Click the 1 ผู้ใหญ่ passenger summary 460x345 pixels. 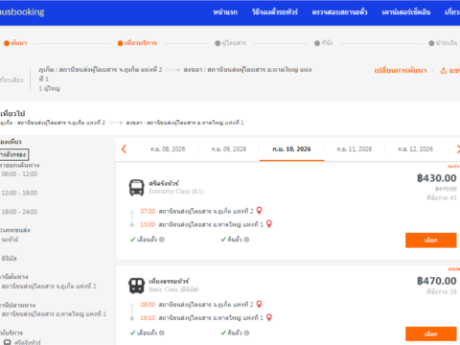click(x=50, y=88)
